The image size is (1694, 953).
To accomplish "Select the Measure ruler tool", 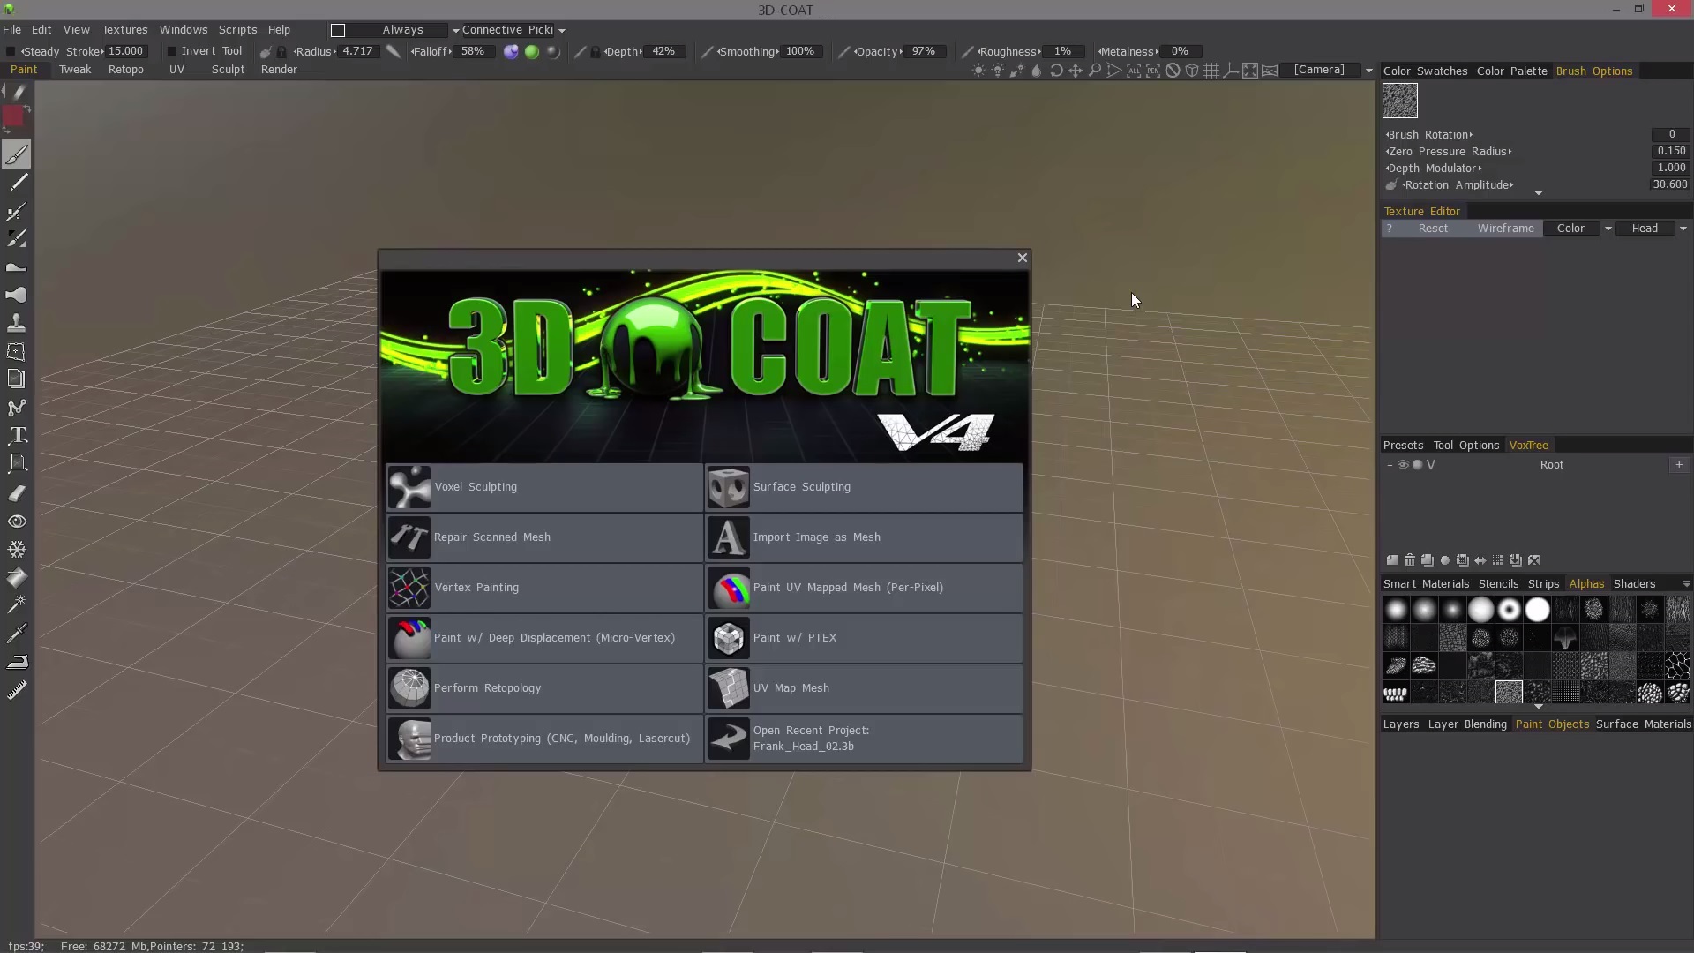I will [x=17, y=690].
